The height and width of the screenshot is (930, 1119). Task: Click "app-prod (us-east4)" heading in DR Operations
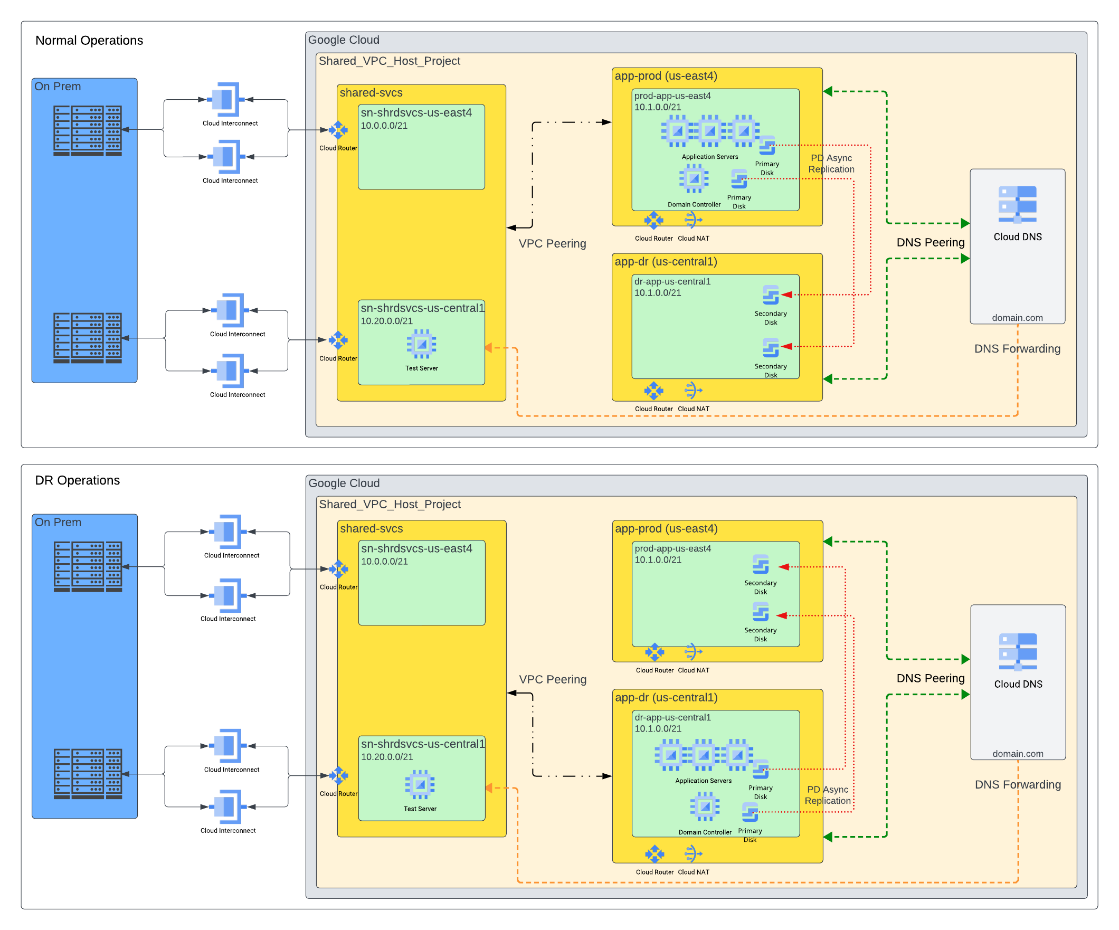click(667, 529)
